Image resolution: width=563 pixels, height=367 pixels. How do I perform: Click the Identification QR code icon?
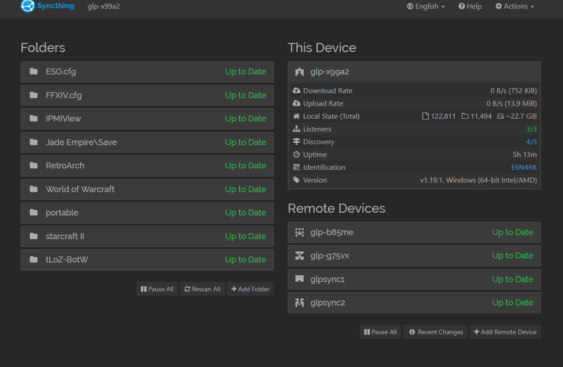(x=296, y=167)
